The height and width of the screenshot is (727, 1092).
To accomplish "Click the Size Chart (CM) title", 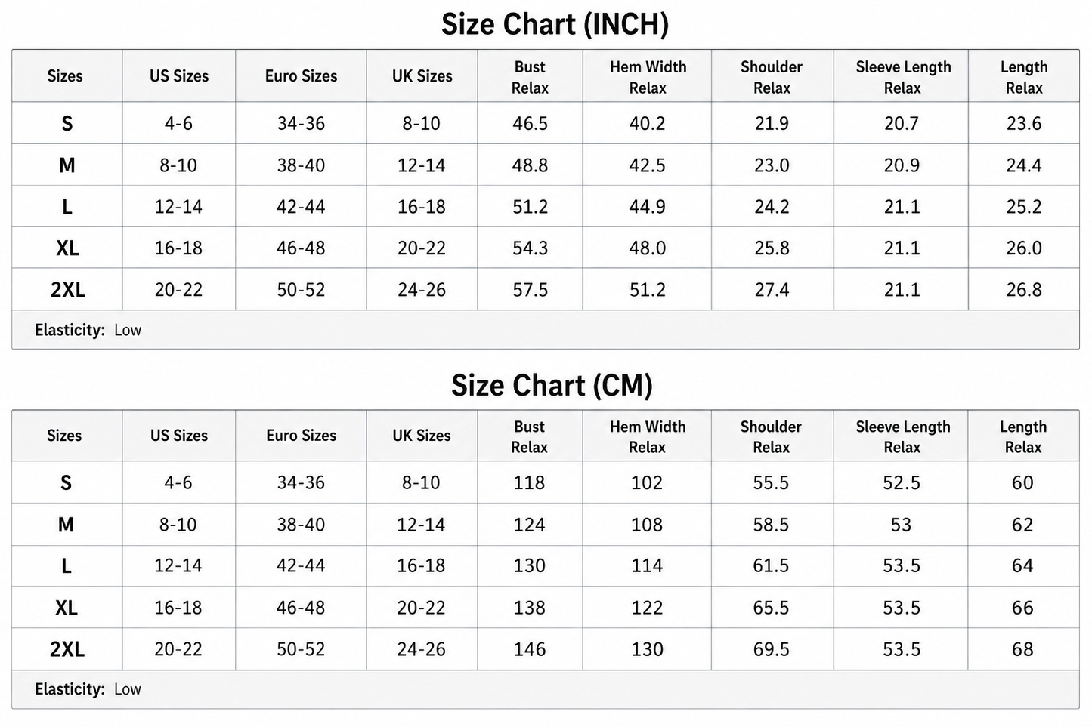I will 552,386.
